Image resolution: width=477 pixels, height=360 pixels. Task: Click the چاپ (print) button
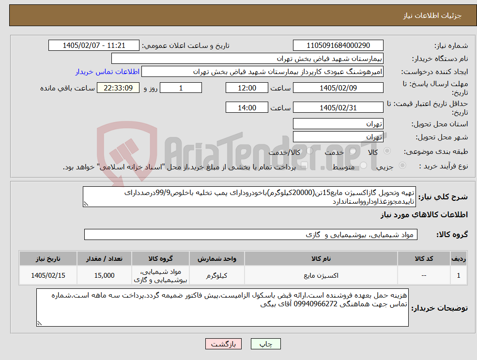point(265,344)
